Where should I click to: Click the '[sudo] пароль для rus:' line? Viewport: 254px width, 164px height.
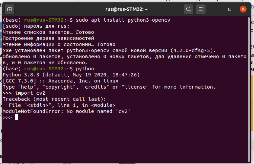(36, 26)
